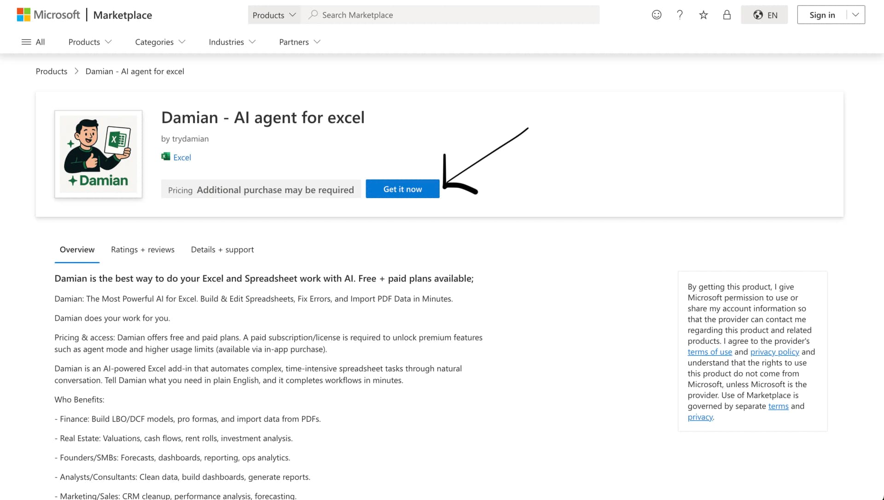Open the Categories dropdown
884x500 pixels.
[x=159, y=41]
